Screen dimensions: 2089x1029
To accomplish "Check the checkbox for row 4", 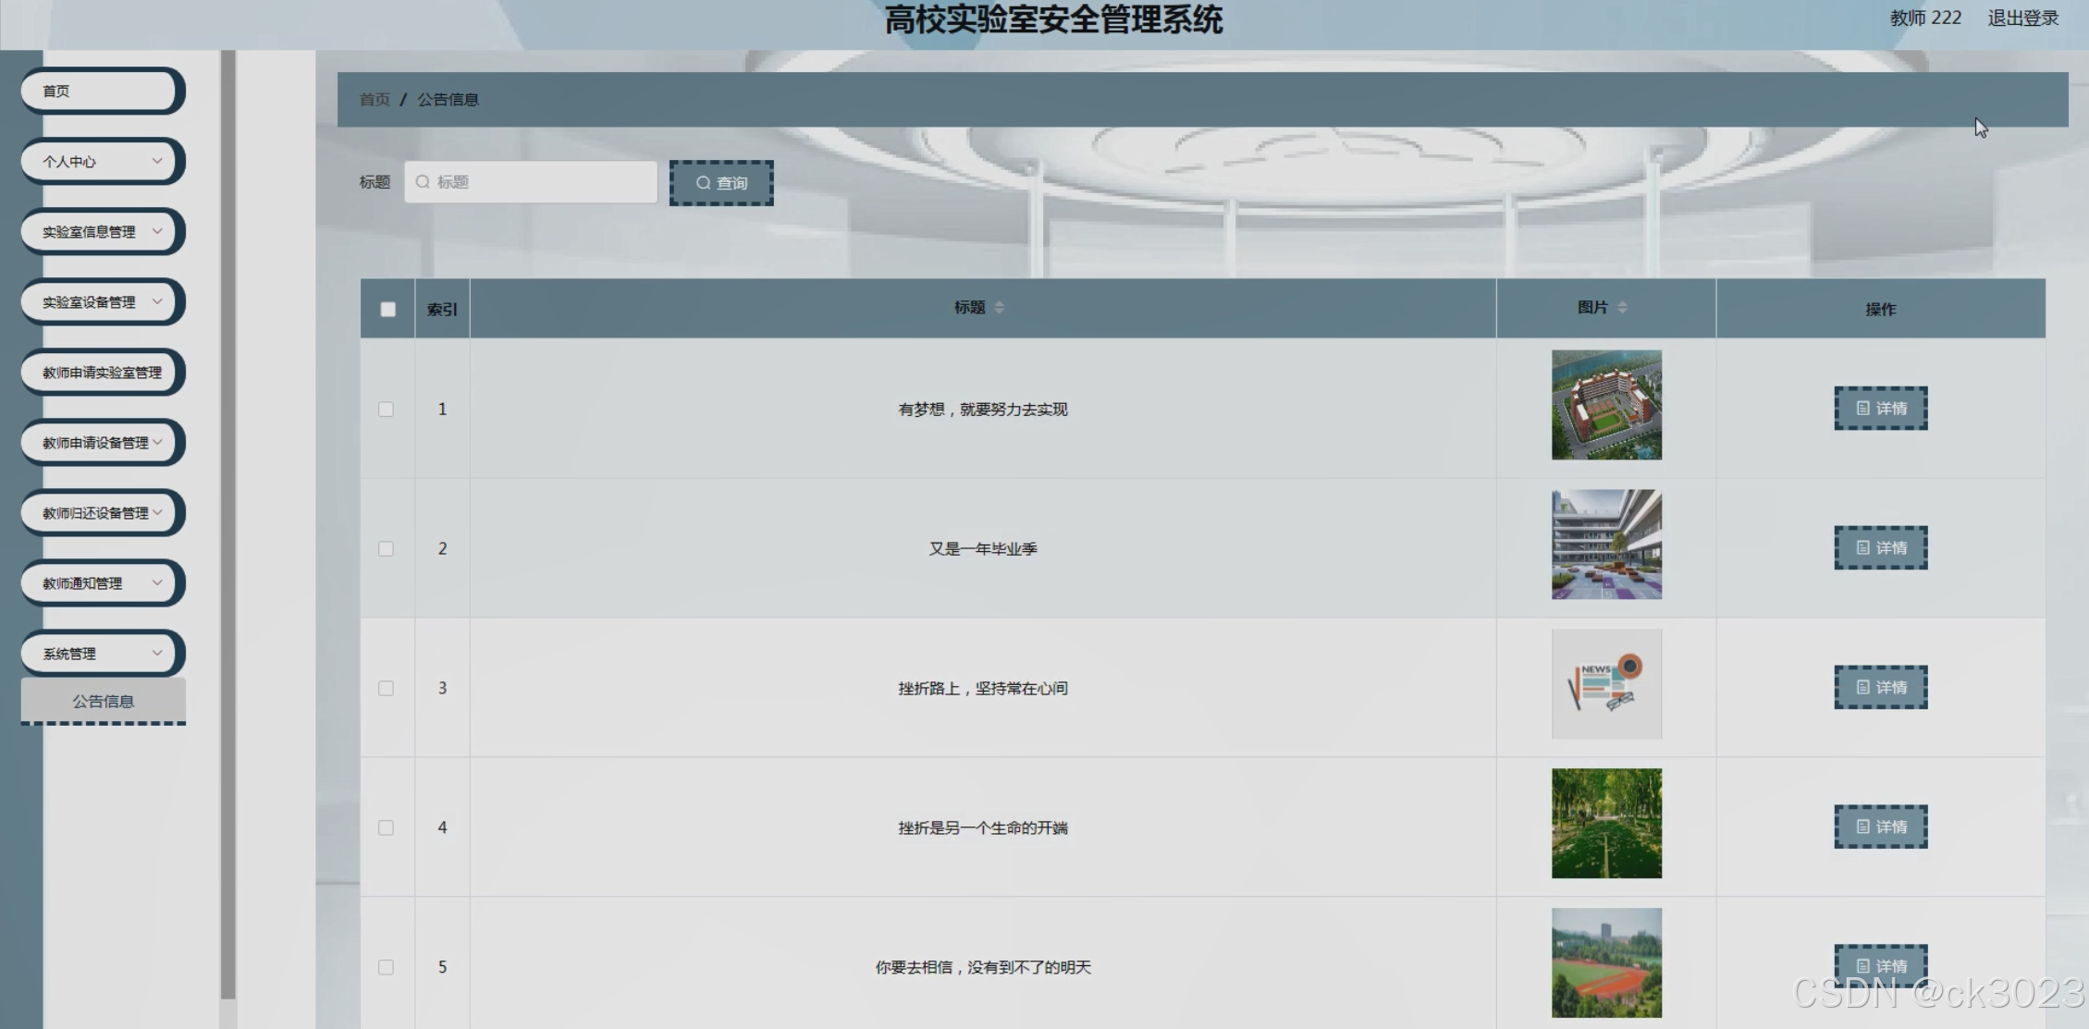I will (x=386, y=828).
